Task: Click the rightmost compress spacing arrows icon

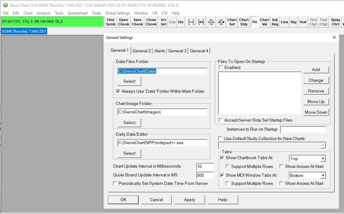Action: pos(221,22)
